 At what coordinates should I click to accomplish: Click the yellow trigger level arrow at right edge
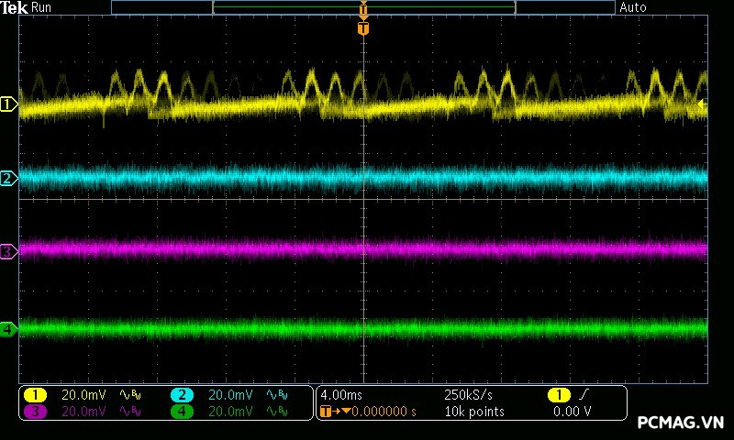702,104
